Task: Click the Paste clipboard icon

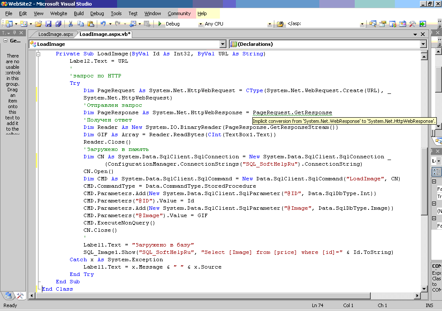Action: (x=90, y=24)
